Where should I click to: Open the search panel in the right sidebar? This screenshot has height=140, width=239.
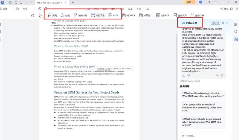(x=236, y=32)
